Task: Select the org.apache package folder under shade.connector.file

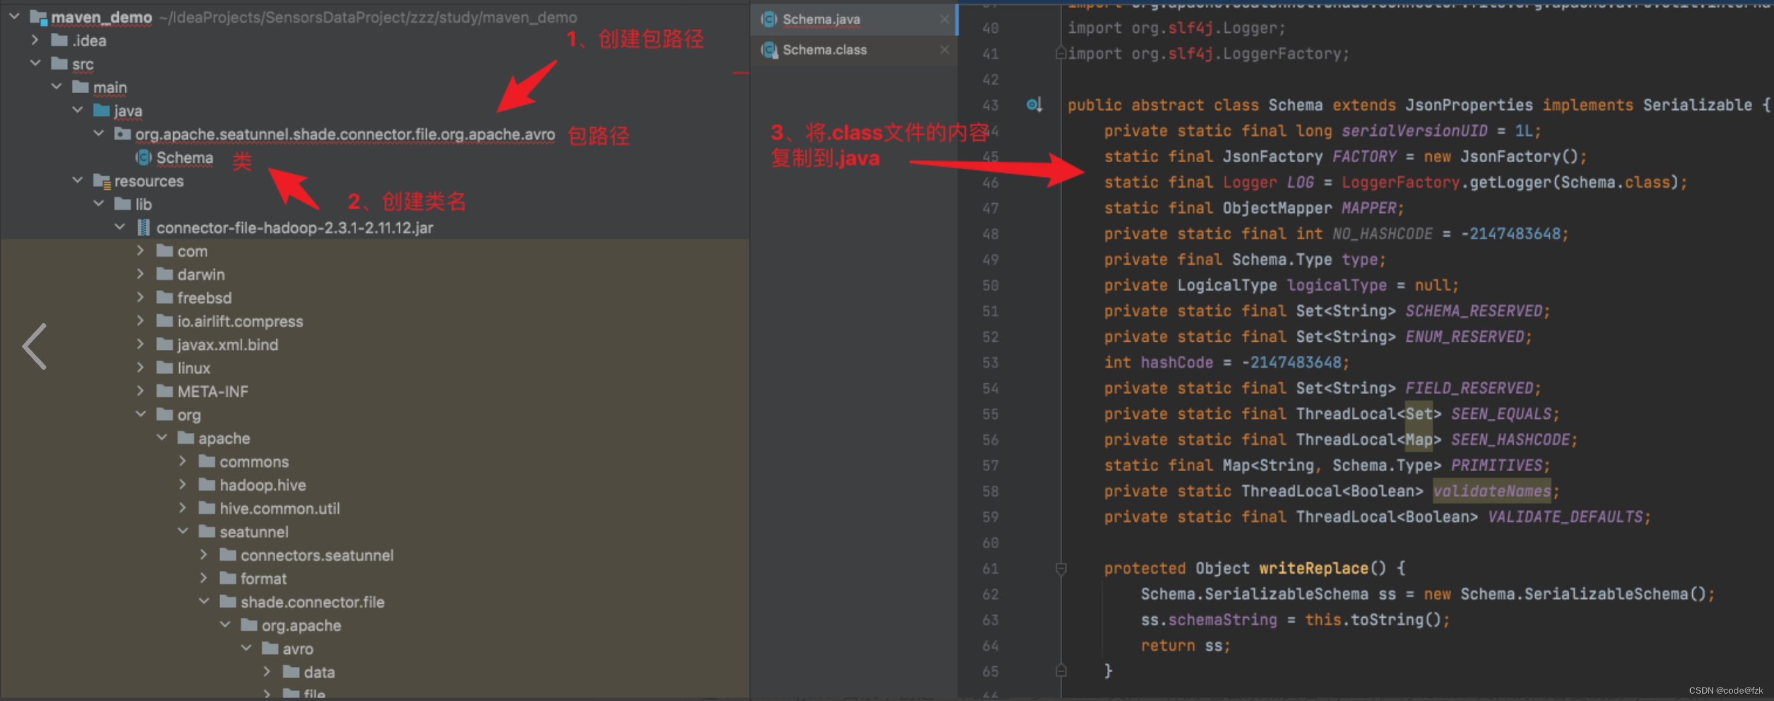Action: click(x=301, y=625)
